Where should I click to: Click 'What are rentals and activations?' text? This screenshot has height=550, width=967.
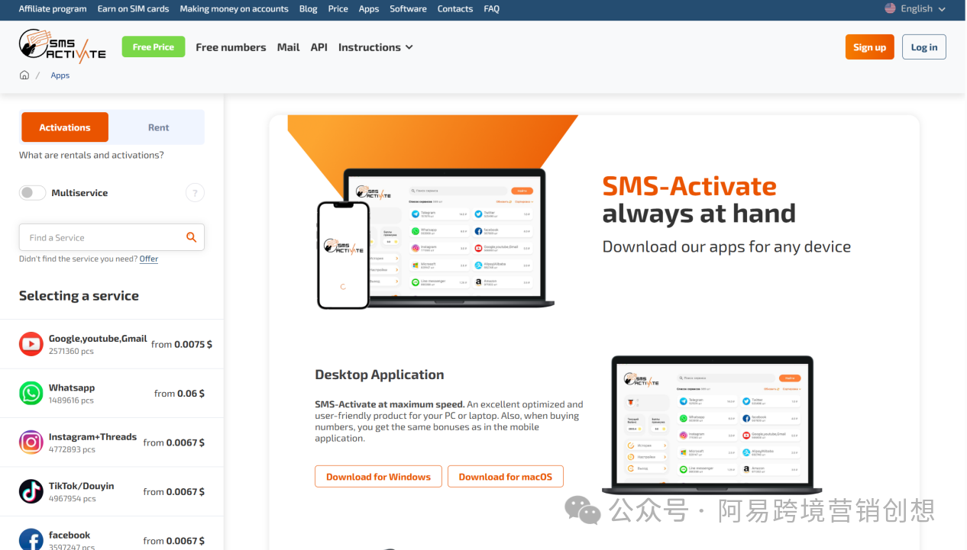[92, 155]
